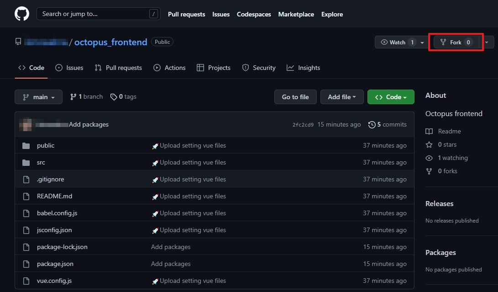View the 1 branch link
The image size is (498, 292).
[86, 97]
